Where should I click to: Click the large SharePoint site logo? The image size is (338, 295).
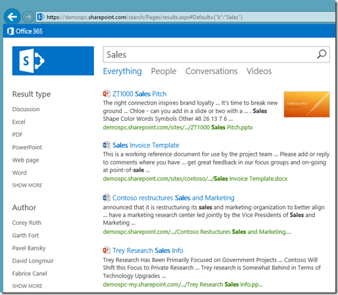click(53, 61)
